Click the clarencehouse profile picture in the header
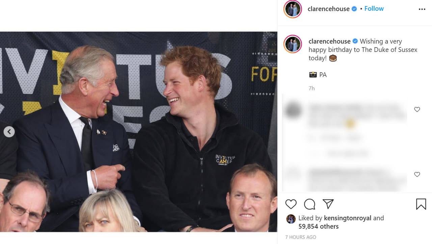Image resolution: width=432 pixels, height=244 pixels. click(x=292, y=9)
